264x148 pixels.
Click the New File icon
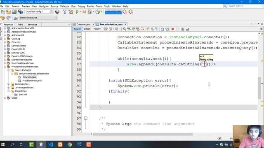(3, 12)
